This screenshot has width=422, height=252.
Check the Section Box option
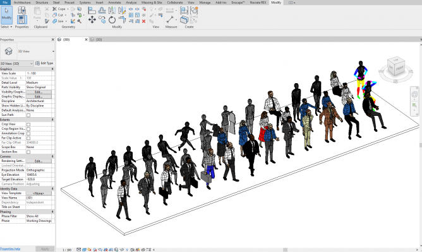point(28,151)
